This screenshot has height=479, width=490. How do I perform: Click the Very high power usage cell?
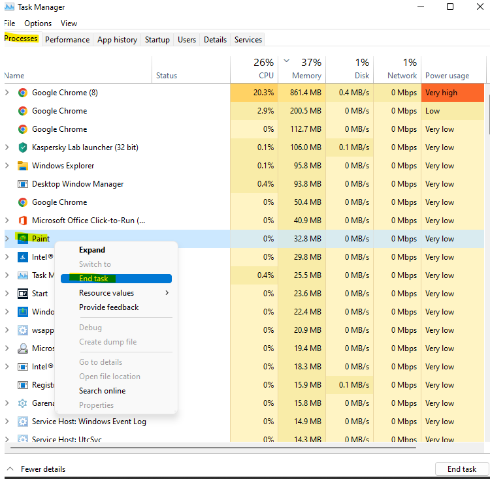pyautogui.click(x=453, y=93)
